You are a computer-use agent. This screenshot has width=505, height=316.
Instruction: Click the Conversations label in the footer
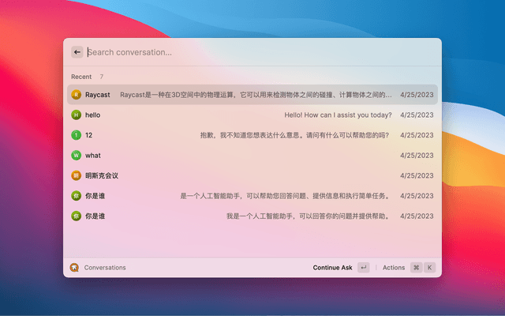pos(105,268)
